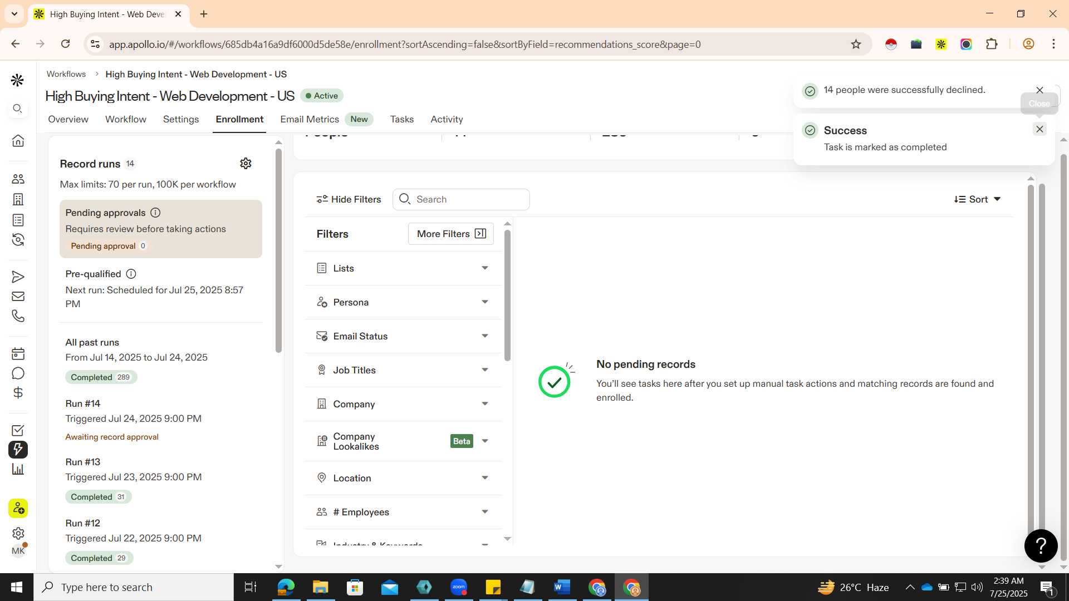Open Calls phone icon in sidebar
The height and width of the screenshot is (601, 1069).
18,316
